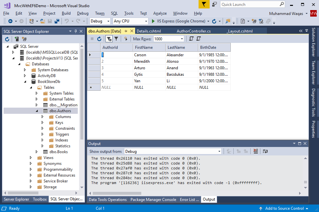Screen dimensions: 319x212
Task: Click the View Script icon in data toolbar
Action: 191,39
